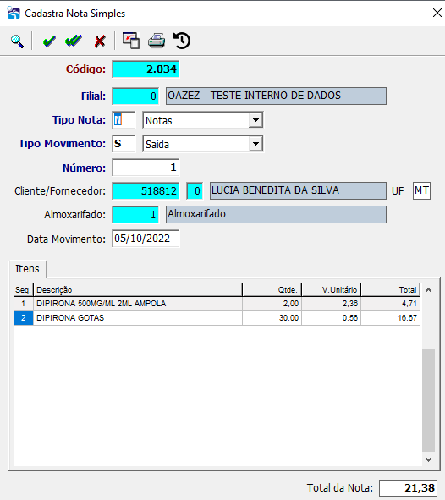Expand the Tipo Nota dropdown arrow
This screenshot has height=500, width=445.
click(x=255, y=120)
